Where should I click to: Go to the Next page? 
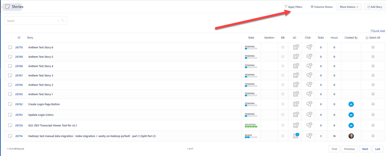point(365,149)
